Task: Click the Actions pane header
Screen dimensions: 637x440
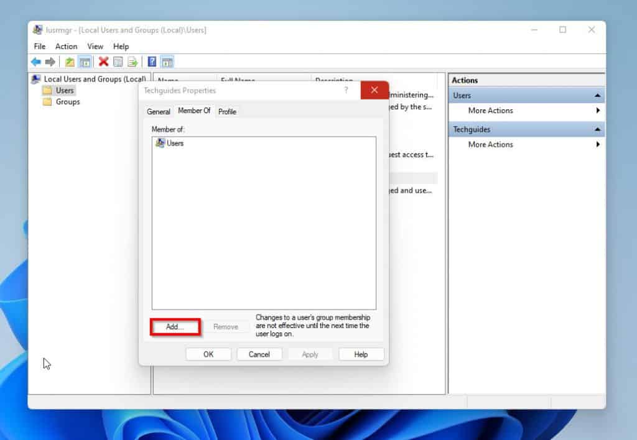Action: coord(527,80)
